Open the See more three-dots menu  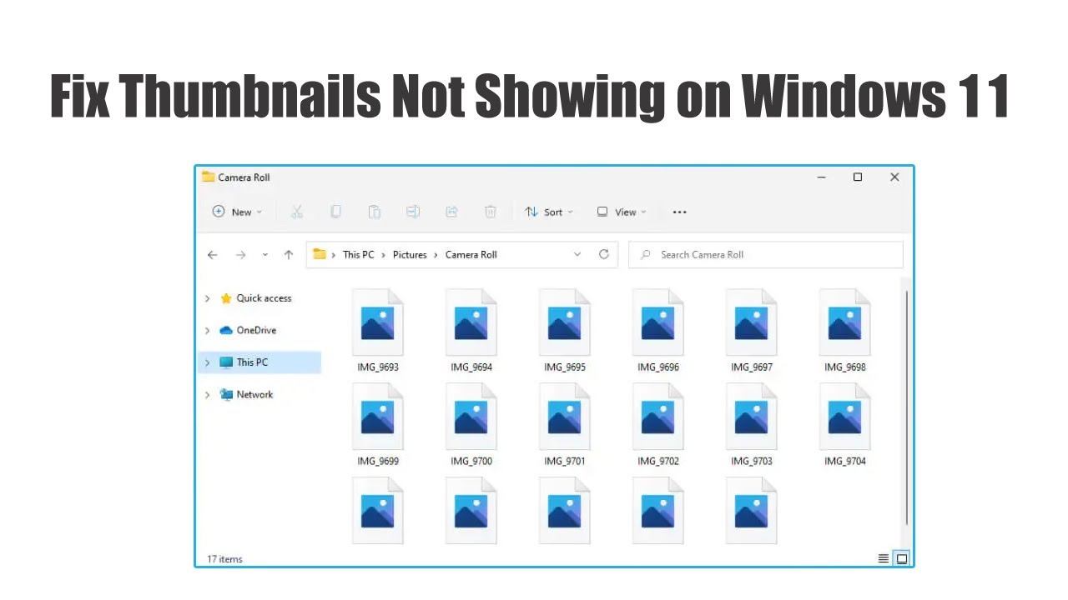click(679, 212)
